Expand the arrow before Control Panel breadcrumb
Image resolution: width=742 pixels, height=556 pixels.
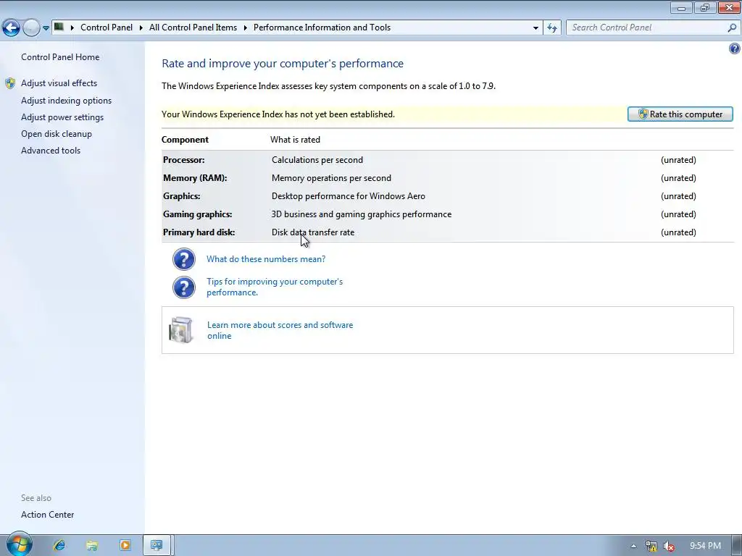(72, 28)
